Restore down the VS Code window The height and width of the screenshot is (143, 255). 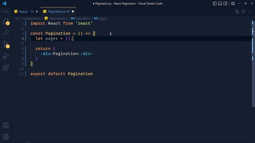coord(245,4)
